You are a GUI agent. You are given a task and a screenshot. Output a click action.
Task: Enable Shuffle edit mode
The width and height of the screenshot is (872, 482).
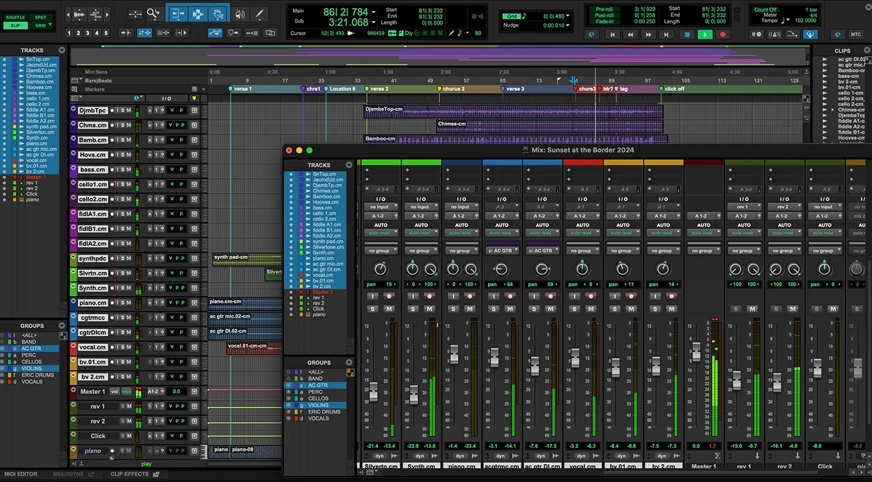click(15, 17)
